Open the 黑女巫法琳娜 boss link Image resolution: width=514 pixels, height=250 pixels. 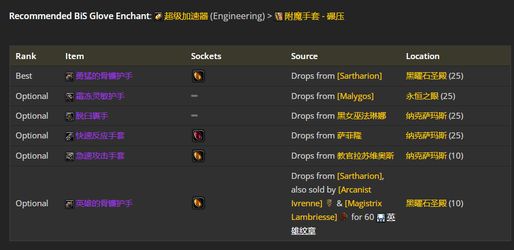click(x=361, y=116)
